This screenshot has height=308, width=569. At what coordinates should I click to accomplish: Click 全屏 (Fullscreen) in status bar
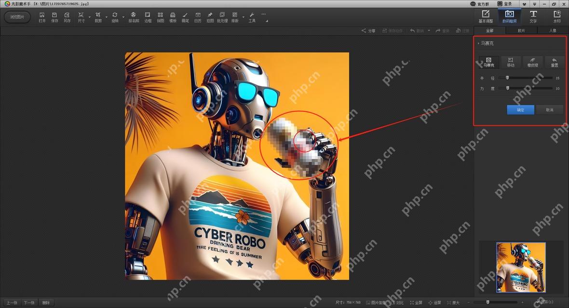click(x=416, y=303)
